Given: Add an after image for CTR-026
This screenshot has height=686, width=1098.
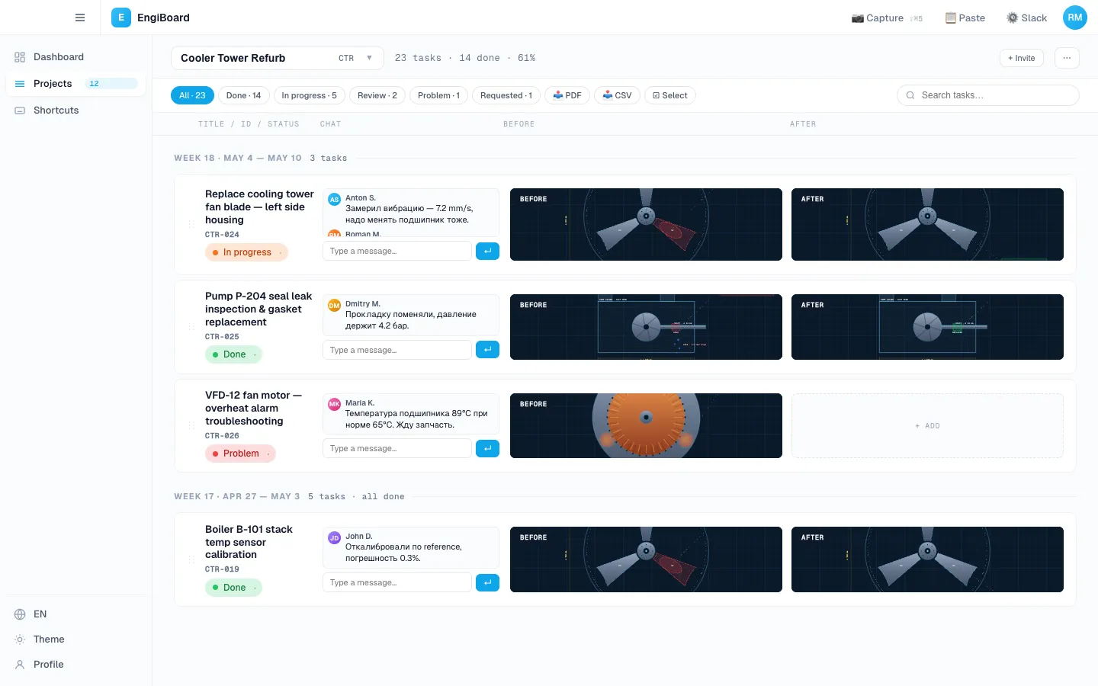Looking at the screenshot, I should 927,426.
